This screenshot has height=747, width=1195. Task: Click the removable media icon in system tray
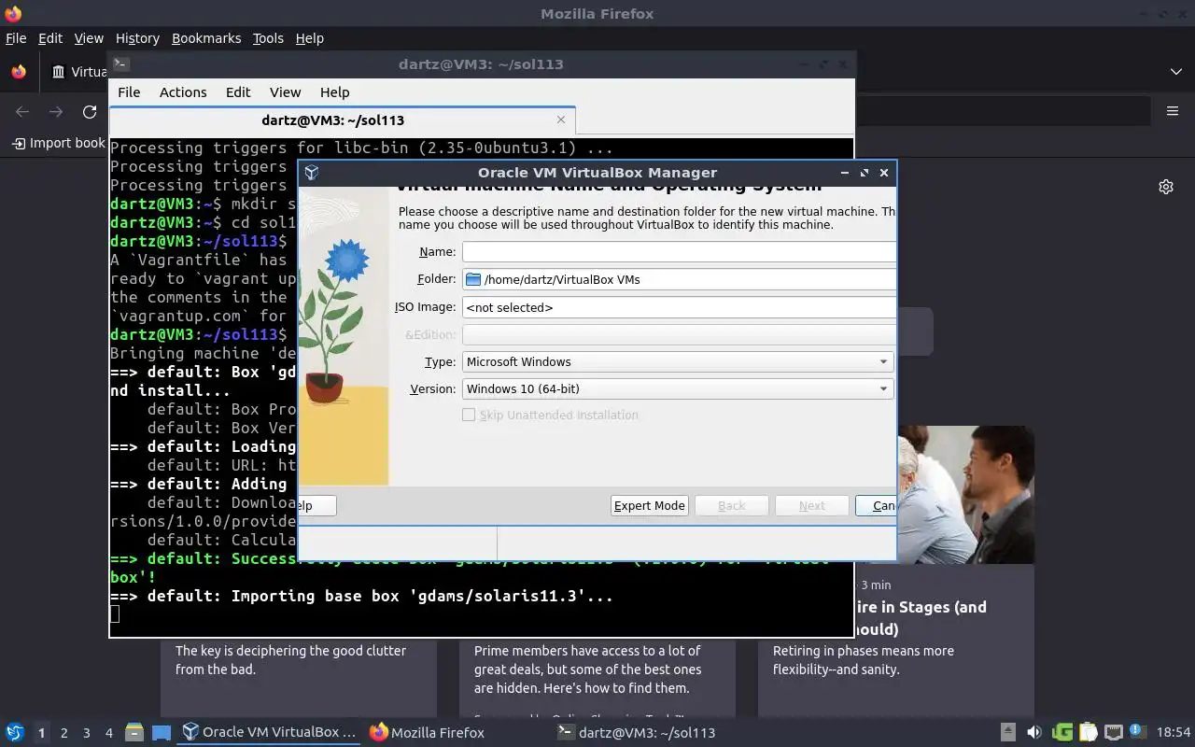(1008, 732)
